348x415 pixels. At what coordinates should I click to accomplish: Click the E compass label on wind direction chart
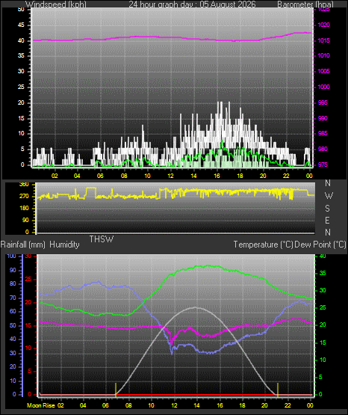[x=327, y=220]
